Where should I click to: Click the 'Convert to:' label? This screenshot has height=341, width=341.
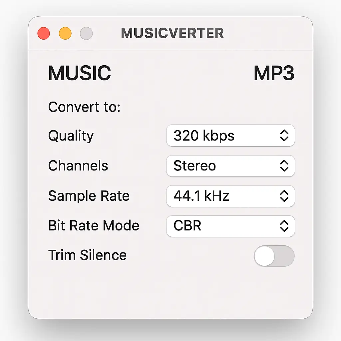coord(84,107)
